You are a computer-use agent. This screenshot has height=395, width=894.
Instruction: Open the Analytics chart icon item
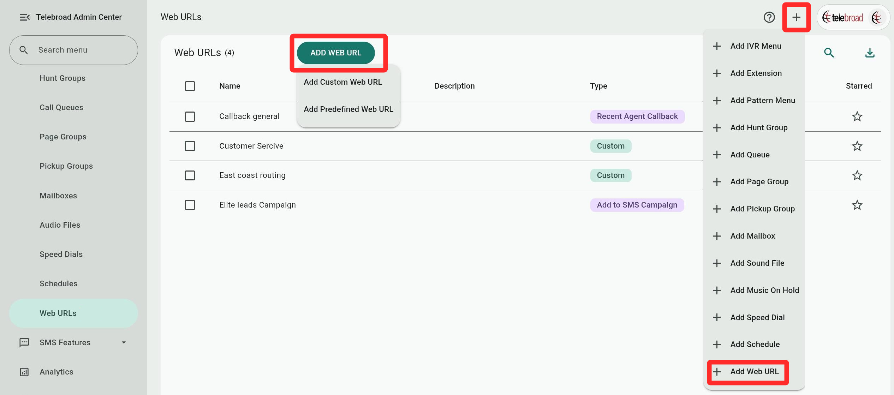point(24,372)
